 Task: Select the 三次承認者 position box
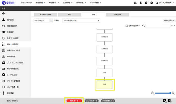[104, 37]
